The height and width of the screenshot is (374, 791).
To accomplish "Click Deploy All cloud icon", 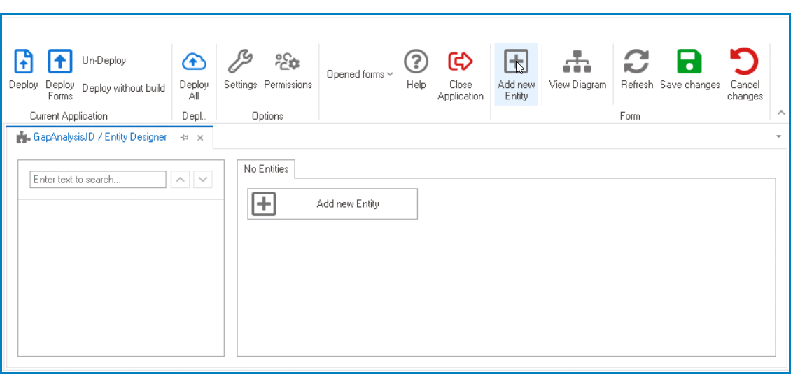I will click(x=194, y=62).
